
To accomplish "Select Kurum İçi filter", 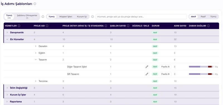I will pos(82,17).
